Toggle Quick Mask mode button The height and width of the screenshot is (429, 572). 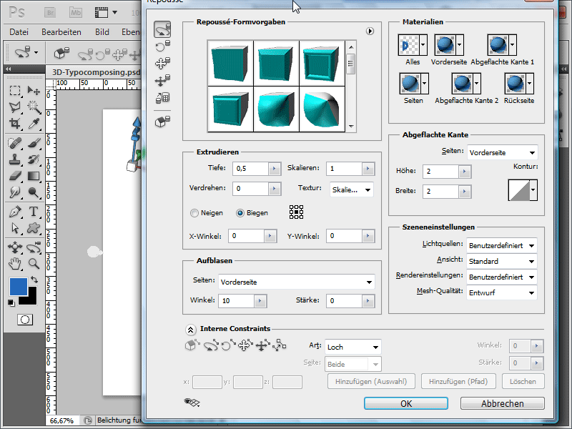click(x=25, y=320)
